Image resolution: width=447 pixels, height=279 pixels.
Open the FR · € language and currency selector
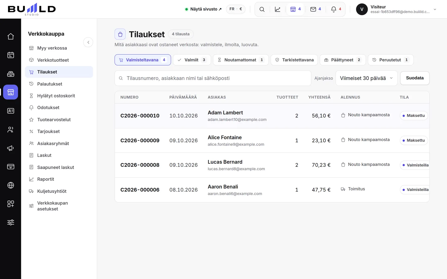(x=236, y=9)
